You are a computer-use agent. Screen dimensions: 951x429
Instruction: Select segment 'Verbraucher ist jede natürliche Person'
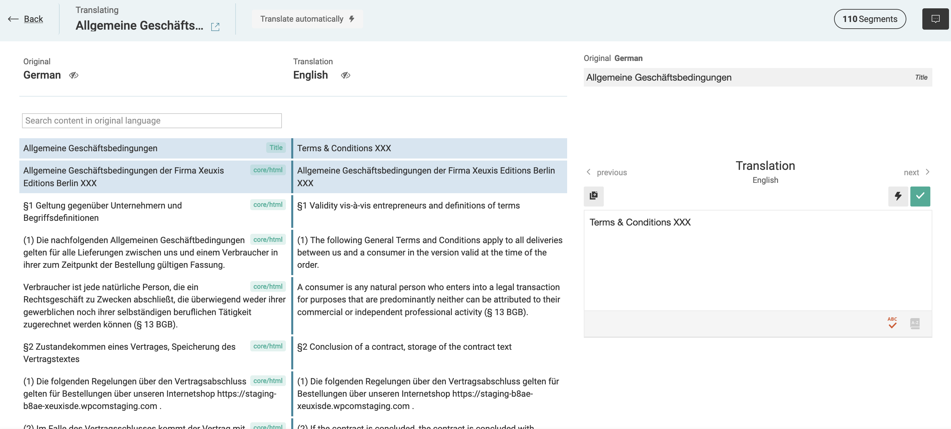[x=154, y=305]
